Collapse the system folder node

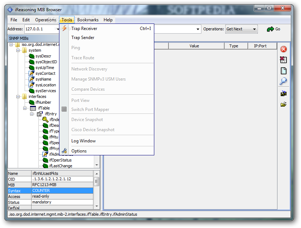coord(18,50)
